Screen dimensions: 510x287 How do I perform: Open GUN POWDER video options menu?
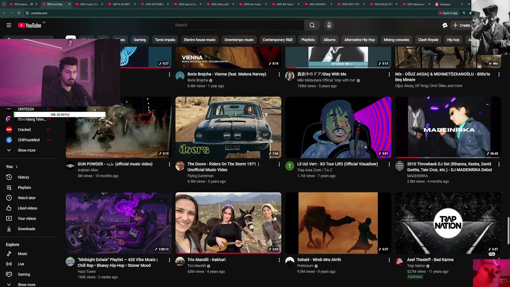pyautogui.click(x=169, y=164)
